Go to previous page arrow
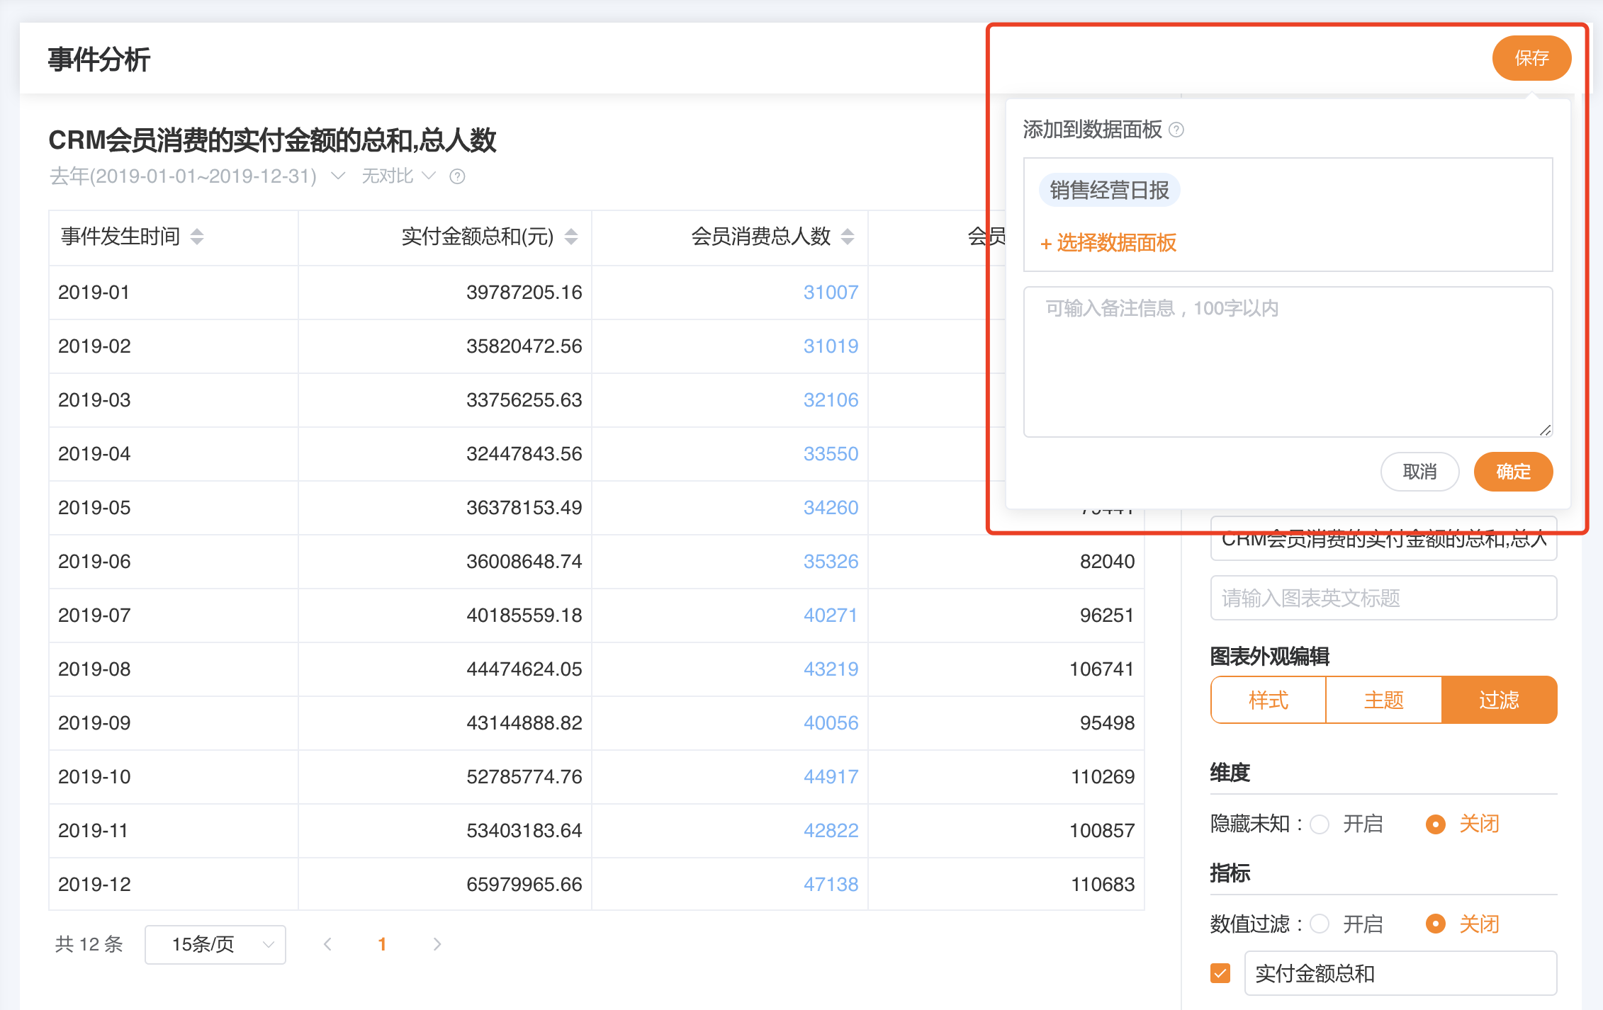 click(x=327, y=944)
